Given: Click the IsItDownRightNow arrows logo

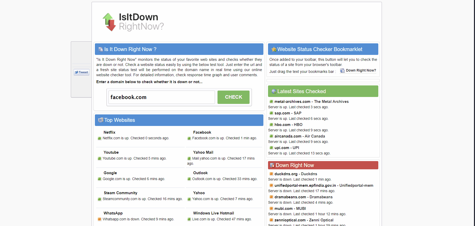Looking at the screenshot, I should coord(109,22).
